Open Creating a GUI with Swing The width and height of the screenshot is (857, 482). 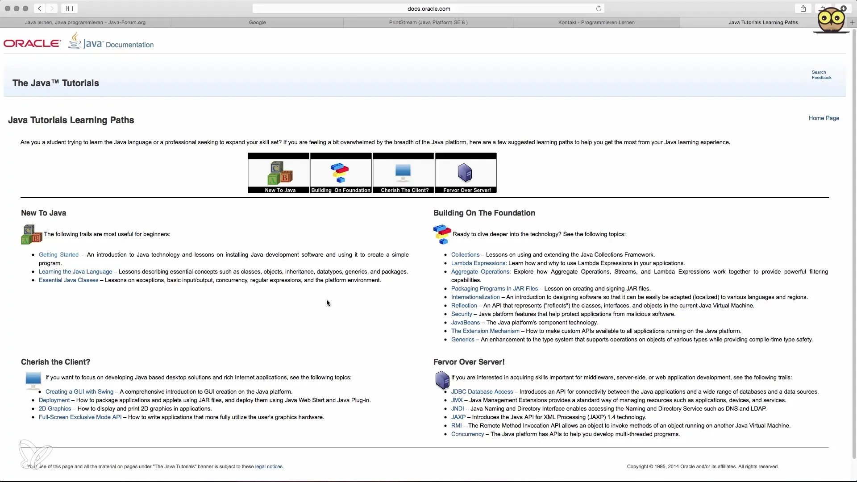(x=79, y=392)
